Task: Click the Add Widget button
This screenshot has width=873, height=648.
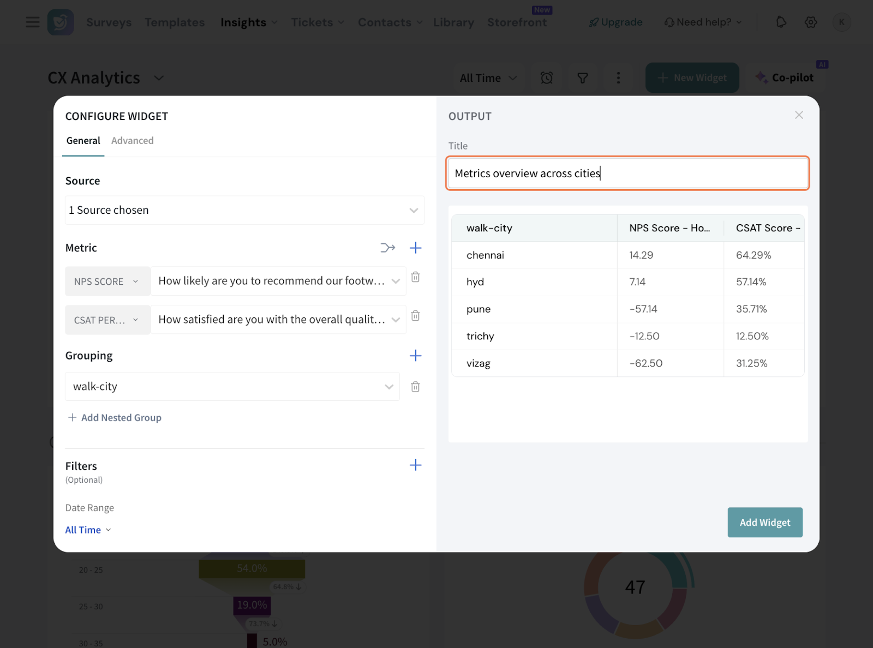Action: point(764,523)
